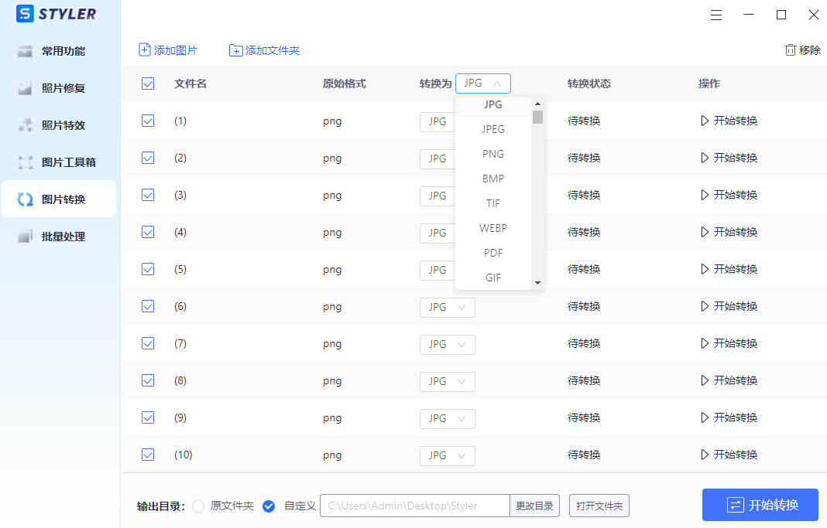The image size is (827, 528).
Task: Uncheck the checkbox for file (8)
Action: 148,380
